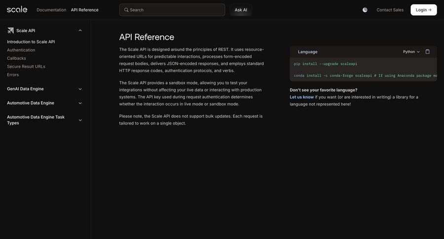Expand the GenAI Data Engine section
The width and height of the screenshot is (444, 239).
click(x=80, y=89)
